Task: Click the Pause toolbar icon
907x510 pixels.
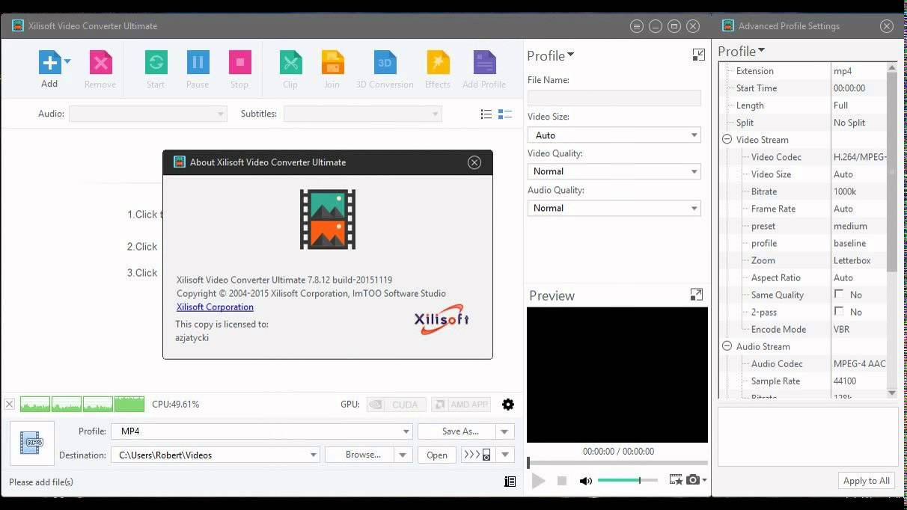Action: click(198, 62)
